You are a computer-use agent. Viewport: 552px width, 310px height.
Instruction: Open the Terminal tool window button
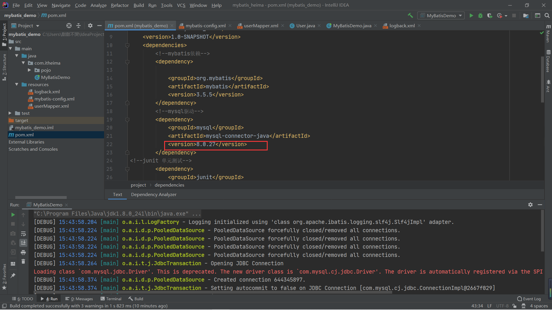coord(111,299)
